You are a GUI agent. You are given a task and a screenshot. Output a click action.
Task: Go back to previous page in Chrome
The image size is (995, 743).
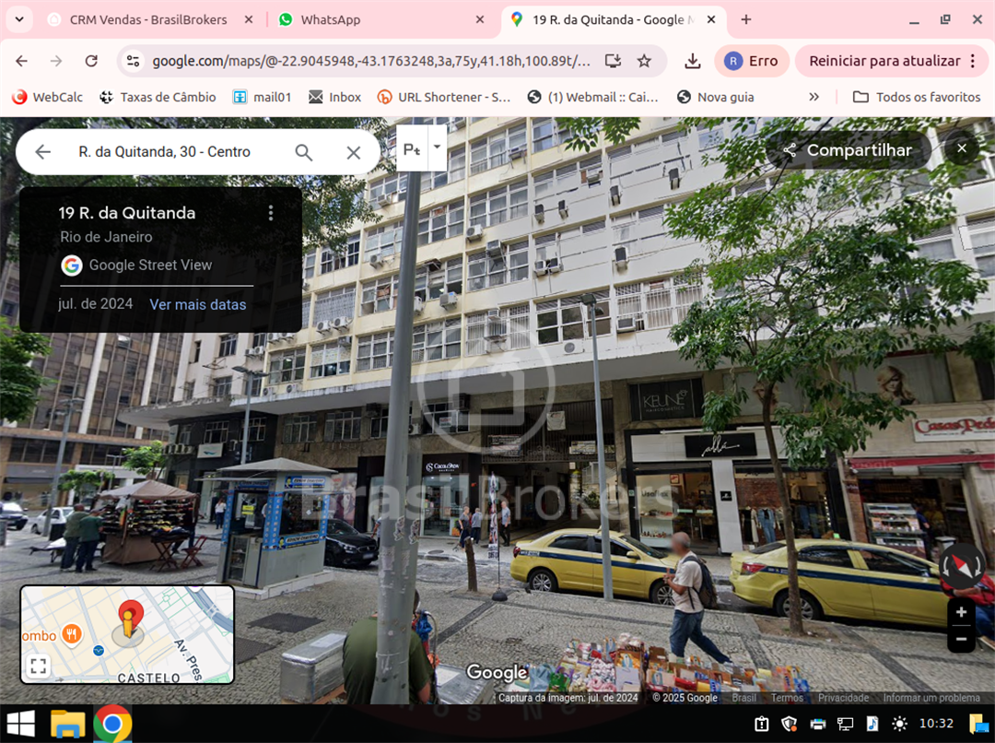21,61
